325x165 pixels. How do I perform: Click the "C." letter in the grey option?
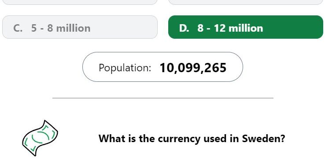18,28
